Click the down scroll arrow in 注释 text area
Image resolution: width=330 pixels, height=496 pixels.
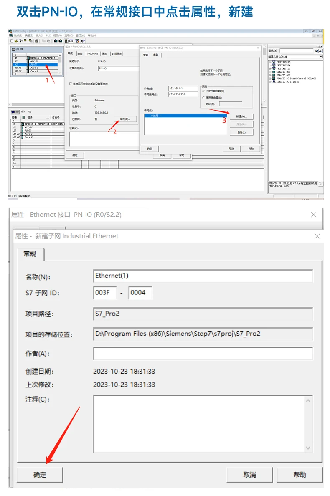308,448
